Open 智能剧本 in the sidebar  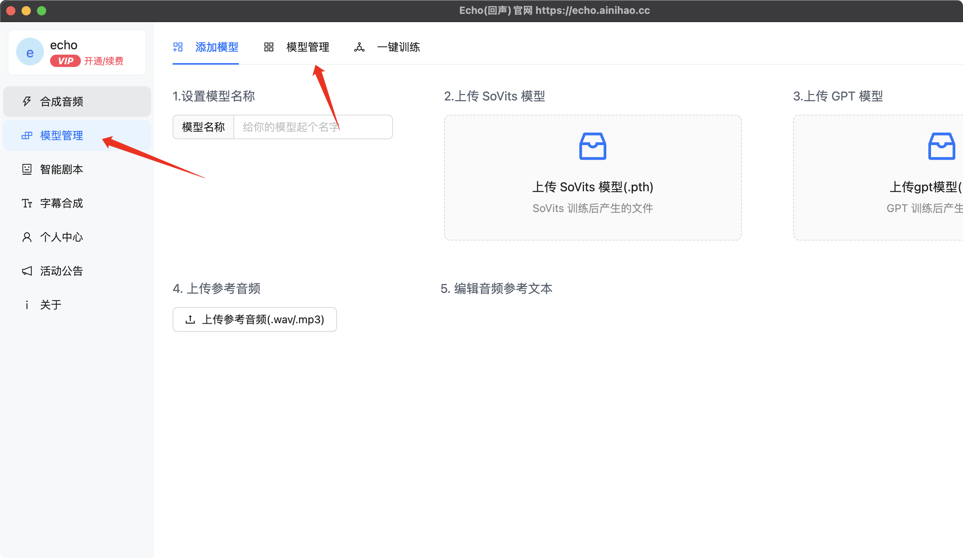coord(77,169)
